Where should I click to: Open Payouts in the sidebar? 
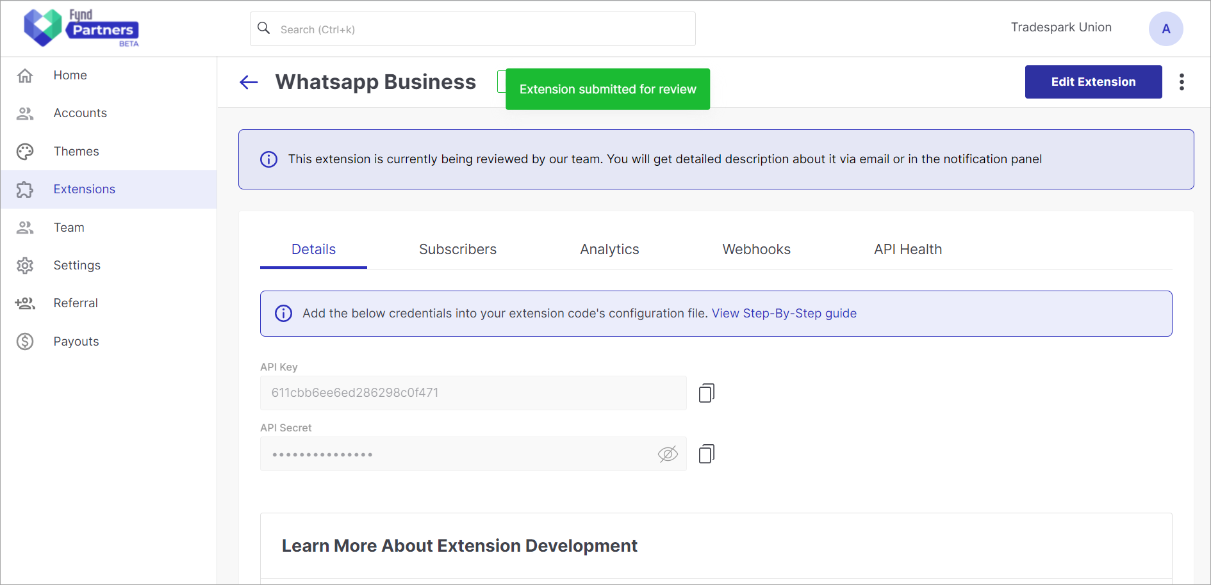109,342
